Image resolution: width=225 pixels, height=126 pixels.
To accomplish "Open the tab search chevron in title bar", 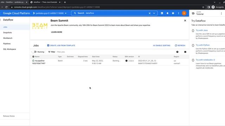I will tap(214, 2).
